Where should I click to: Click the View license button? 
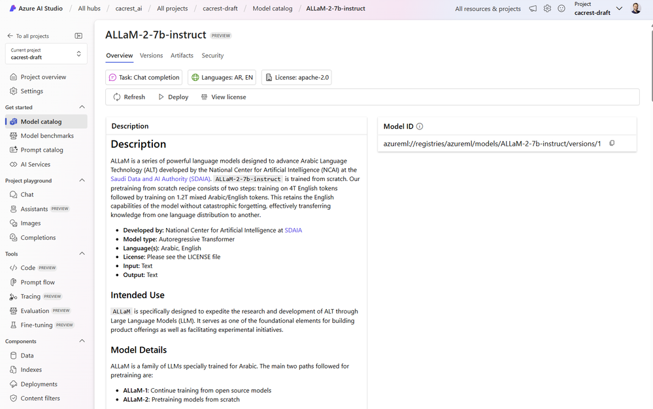point(224,97)
